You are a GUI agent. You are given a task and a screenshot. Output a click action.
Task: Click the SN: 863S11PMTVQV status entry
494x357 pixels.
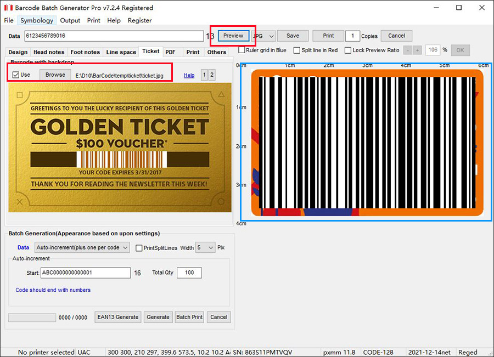(262, 352)
